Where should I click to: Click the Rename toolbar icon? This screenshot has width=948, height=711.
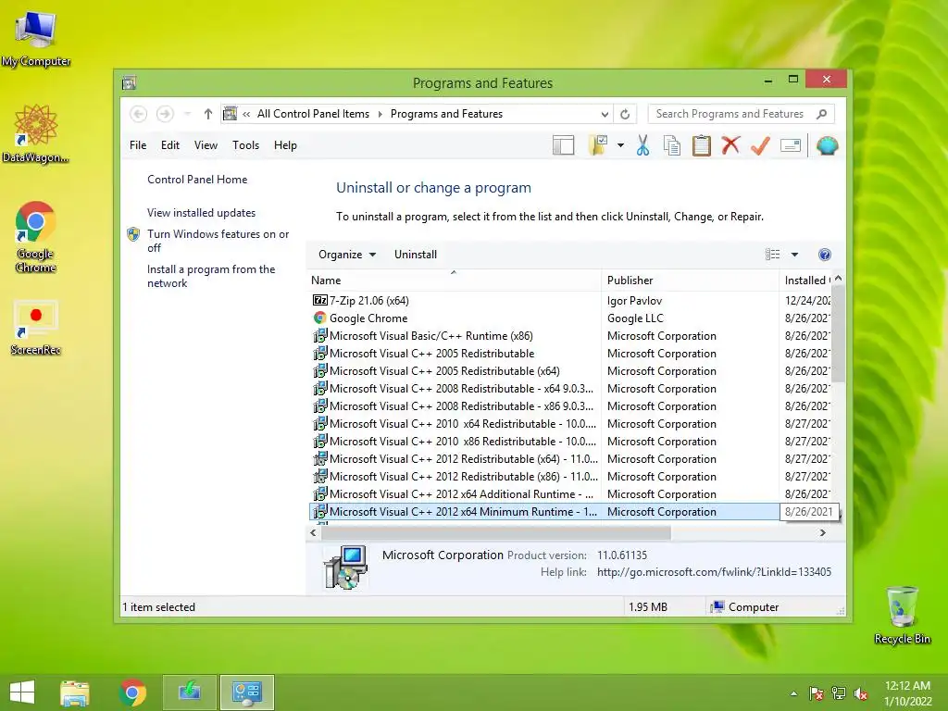(791, 145)
